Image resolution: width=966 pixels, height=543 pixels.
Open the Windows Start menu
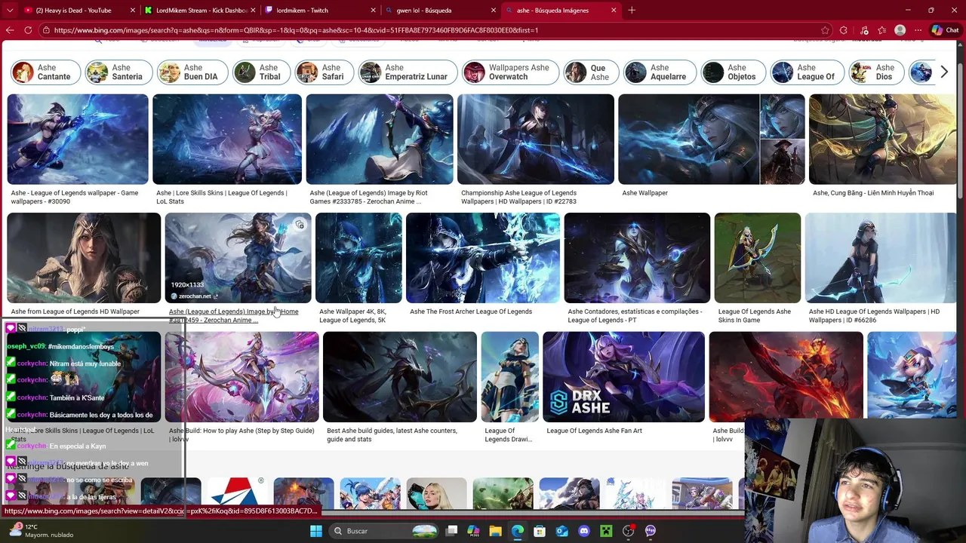pos(316,531)
